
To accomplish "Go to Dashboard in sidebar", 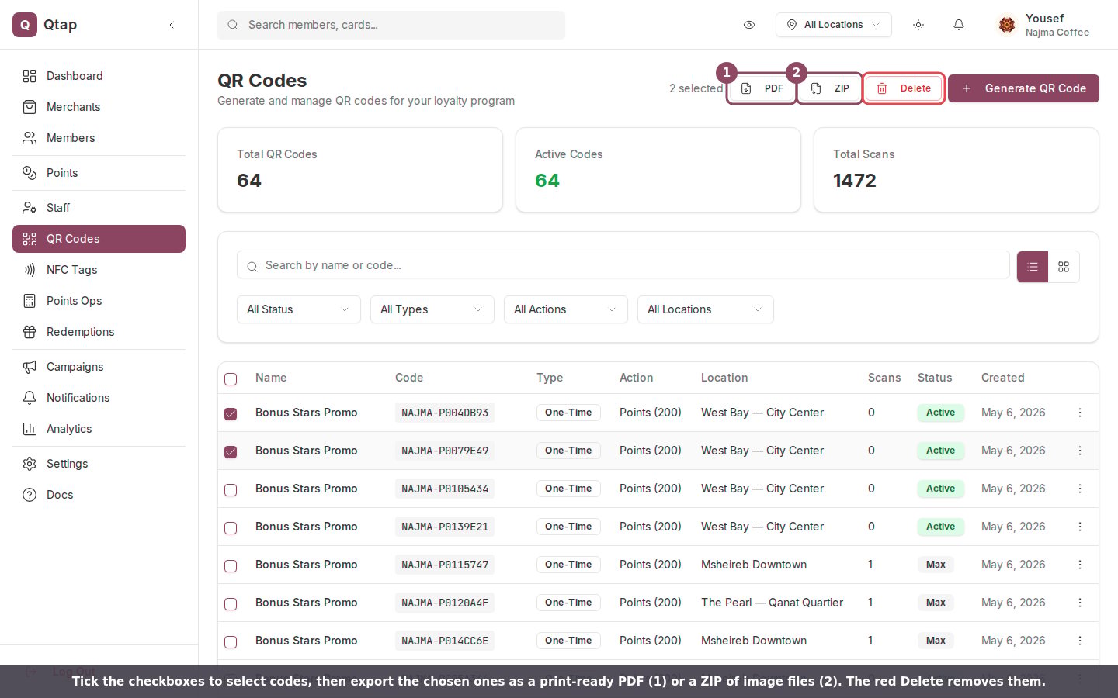I will (99, 76).
